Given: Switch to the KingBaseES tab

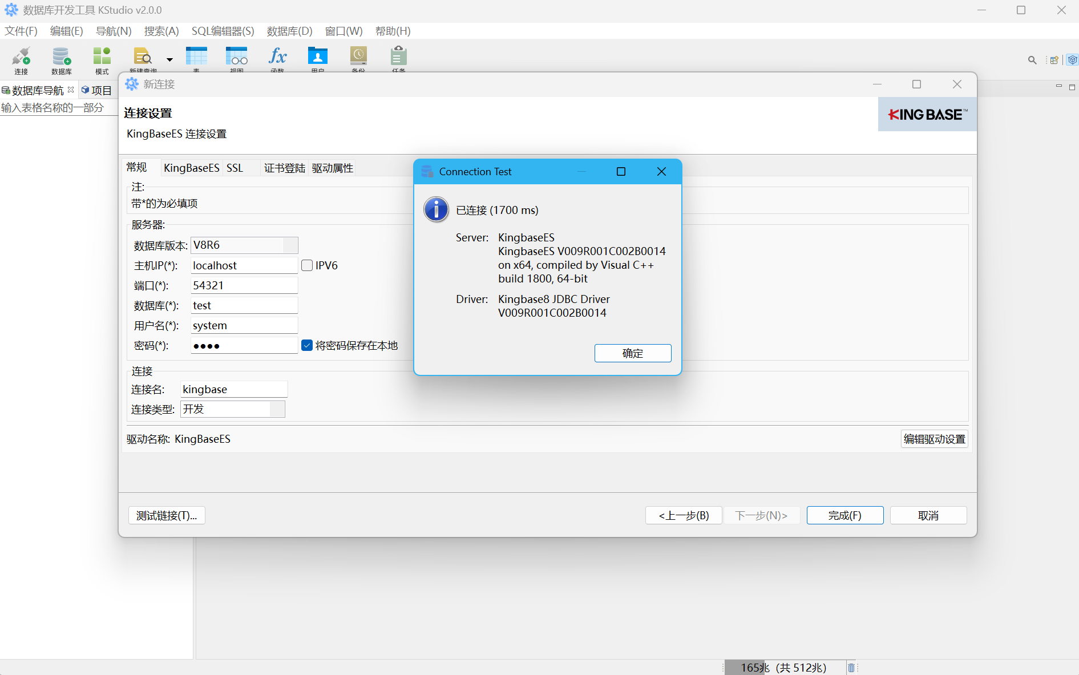Looking at the screenshot, I should [x=191, y=168].
